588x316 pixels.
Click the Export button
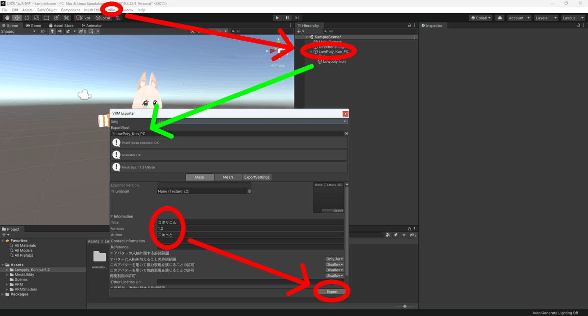pos(332,292)
